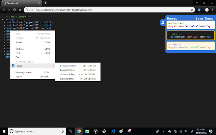Click the taskbar clock and date

(201, 131)
